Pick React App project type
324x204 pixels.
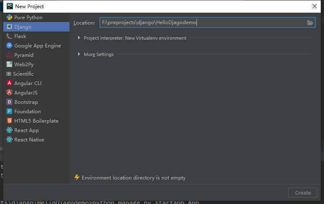tap(36, 130)
